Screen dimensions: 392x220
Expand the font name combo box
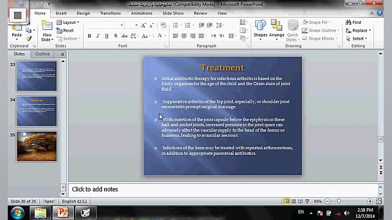122,25
